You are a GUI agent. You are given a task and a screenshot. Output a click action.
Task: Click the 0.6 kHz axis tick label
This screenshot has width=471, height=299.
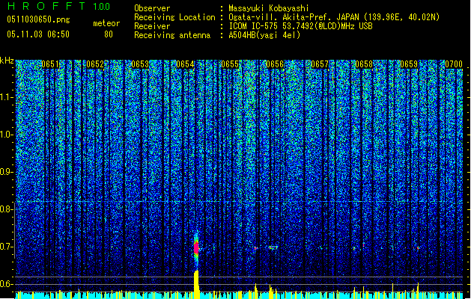[x=6, y=284]
